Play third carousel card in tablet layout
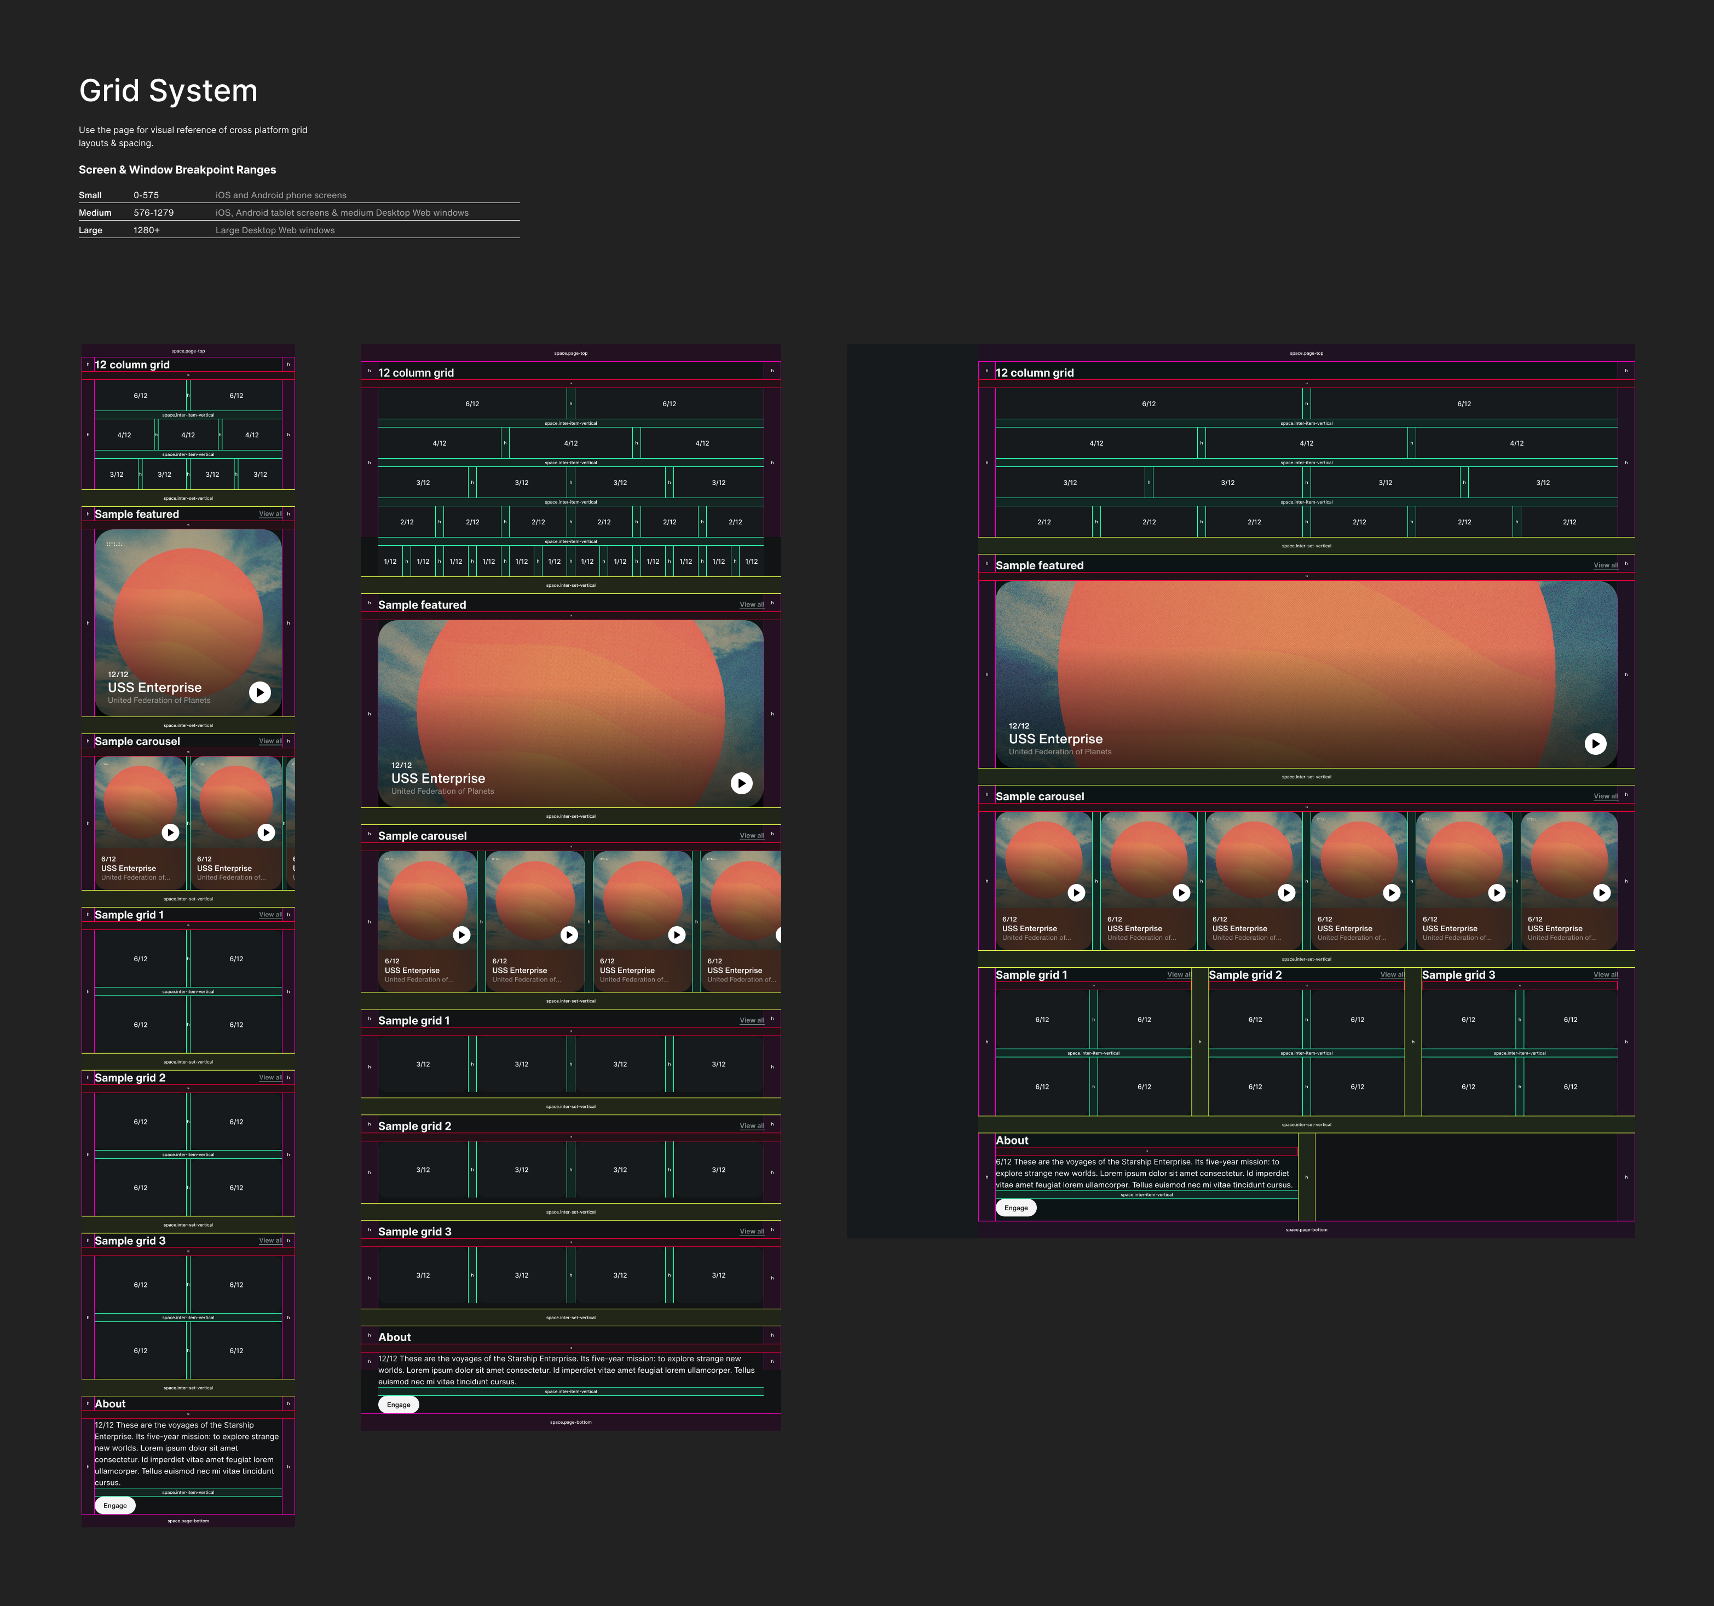 tap(677, 934)
